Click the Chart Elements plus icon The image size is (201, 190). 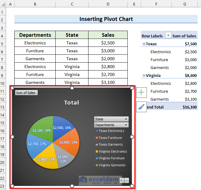tap(141, 92)
